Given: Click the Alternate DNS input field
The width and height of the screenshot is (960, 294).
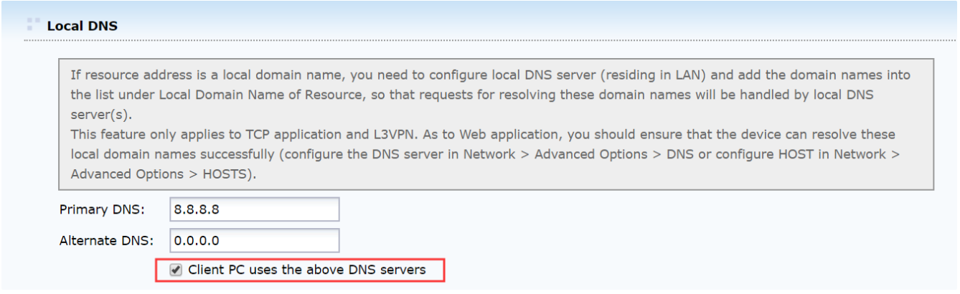Looking at the screenshot, I should 253,240.
